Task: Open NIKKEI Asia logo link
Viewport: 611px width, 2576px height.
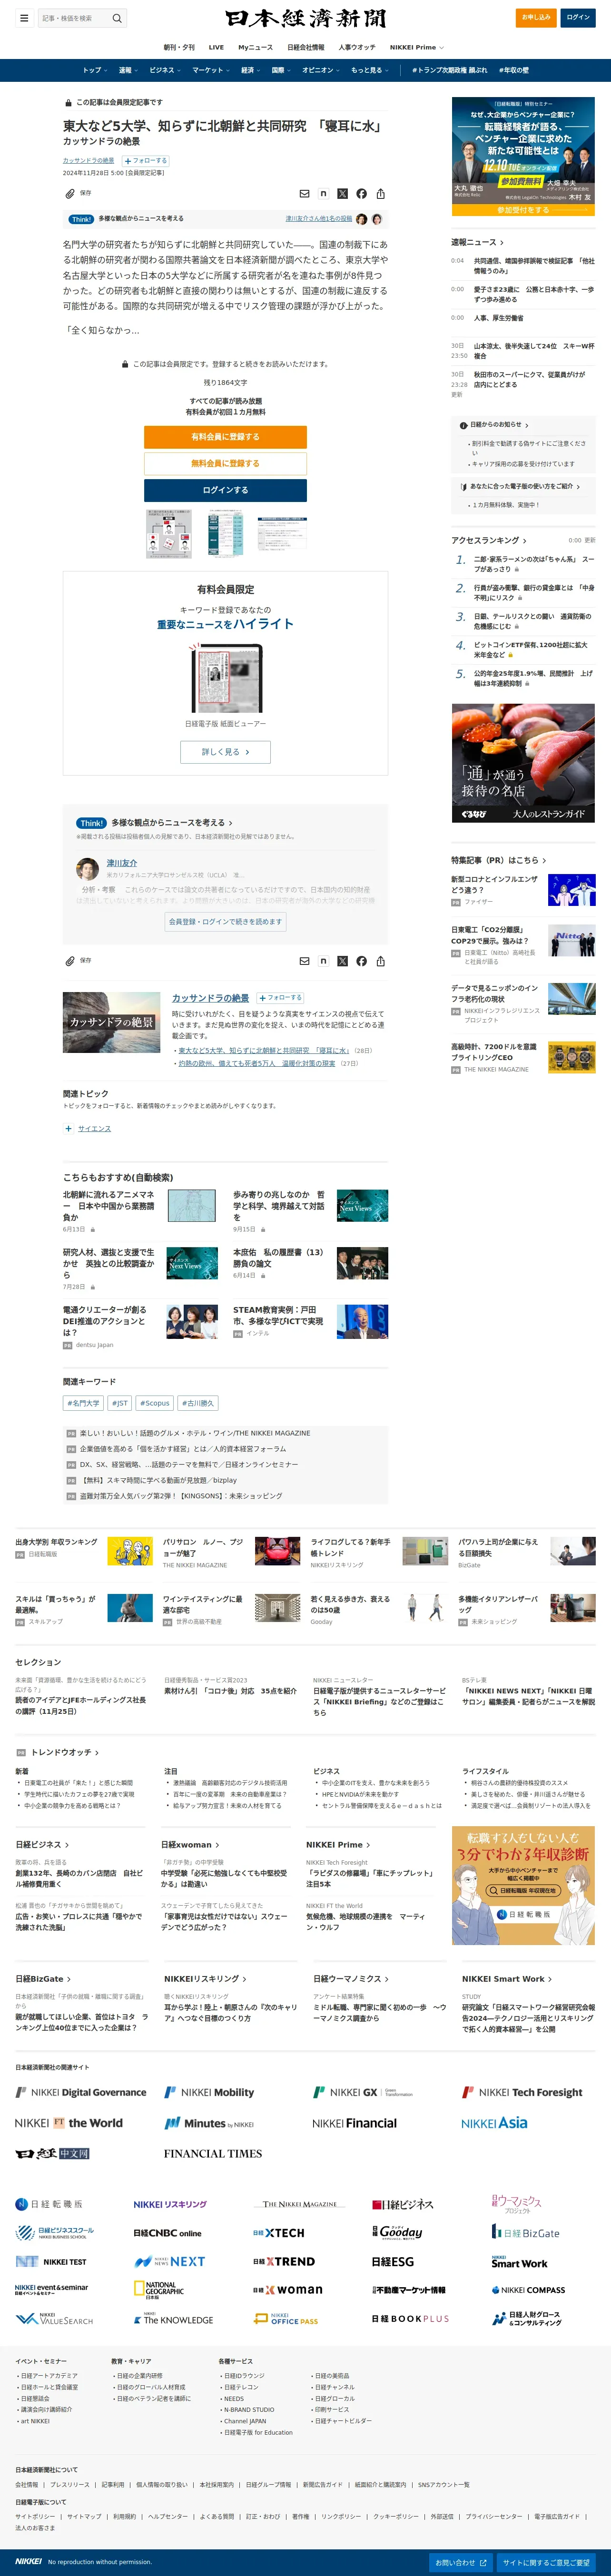Action: (494, 2122)
